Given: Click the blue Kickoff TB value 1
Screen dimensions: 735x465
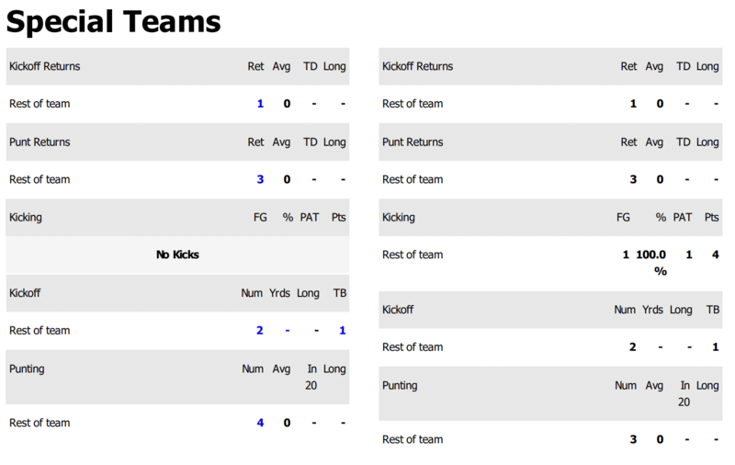Looking at the screenshot, I should coord(343,330).
